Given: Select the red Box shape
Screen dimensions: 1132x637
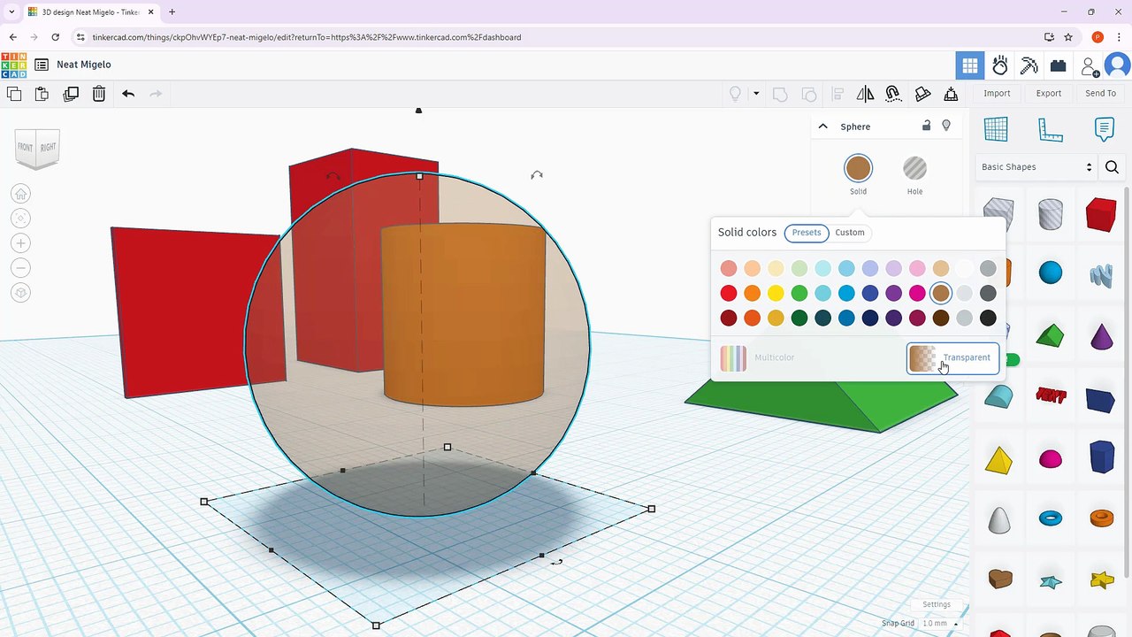Looking at the screenshot, I should point(1101,215).
